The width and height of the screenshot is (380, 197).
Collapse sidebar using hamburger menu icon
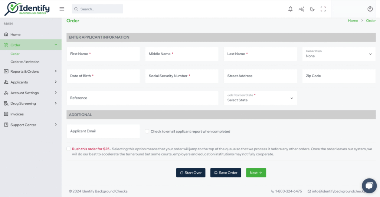click(62, 9)
